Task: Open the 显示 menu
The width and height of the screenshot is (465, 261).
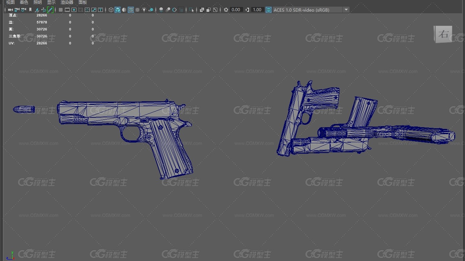Action: [51, 2]
